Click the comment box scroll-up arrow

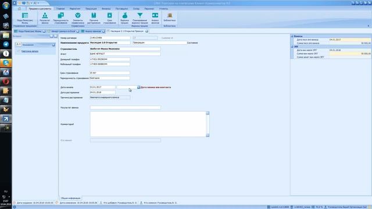point(208,113)
